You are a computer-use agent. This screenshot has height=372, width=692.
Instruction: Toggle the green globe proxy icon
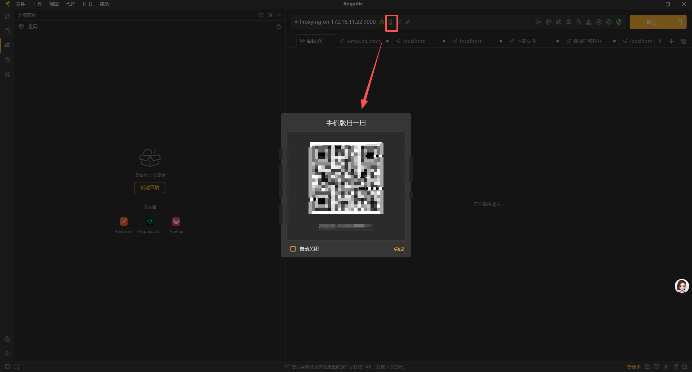[x=609, y=22]
